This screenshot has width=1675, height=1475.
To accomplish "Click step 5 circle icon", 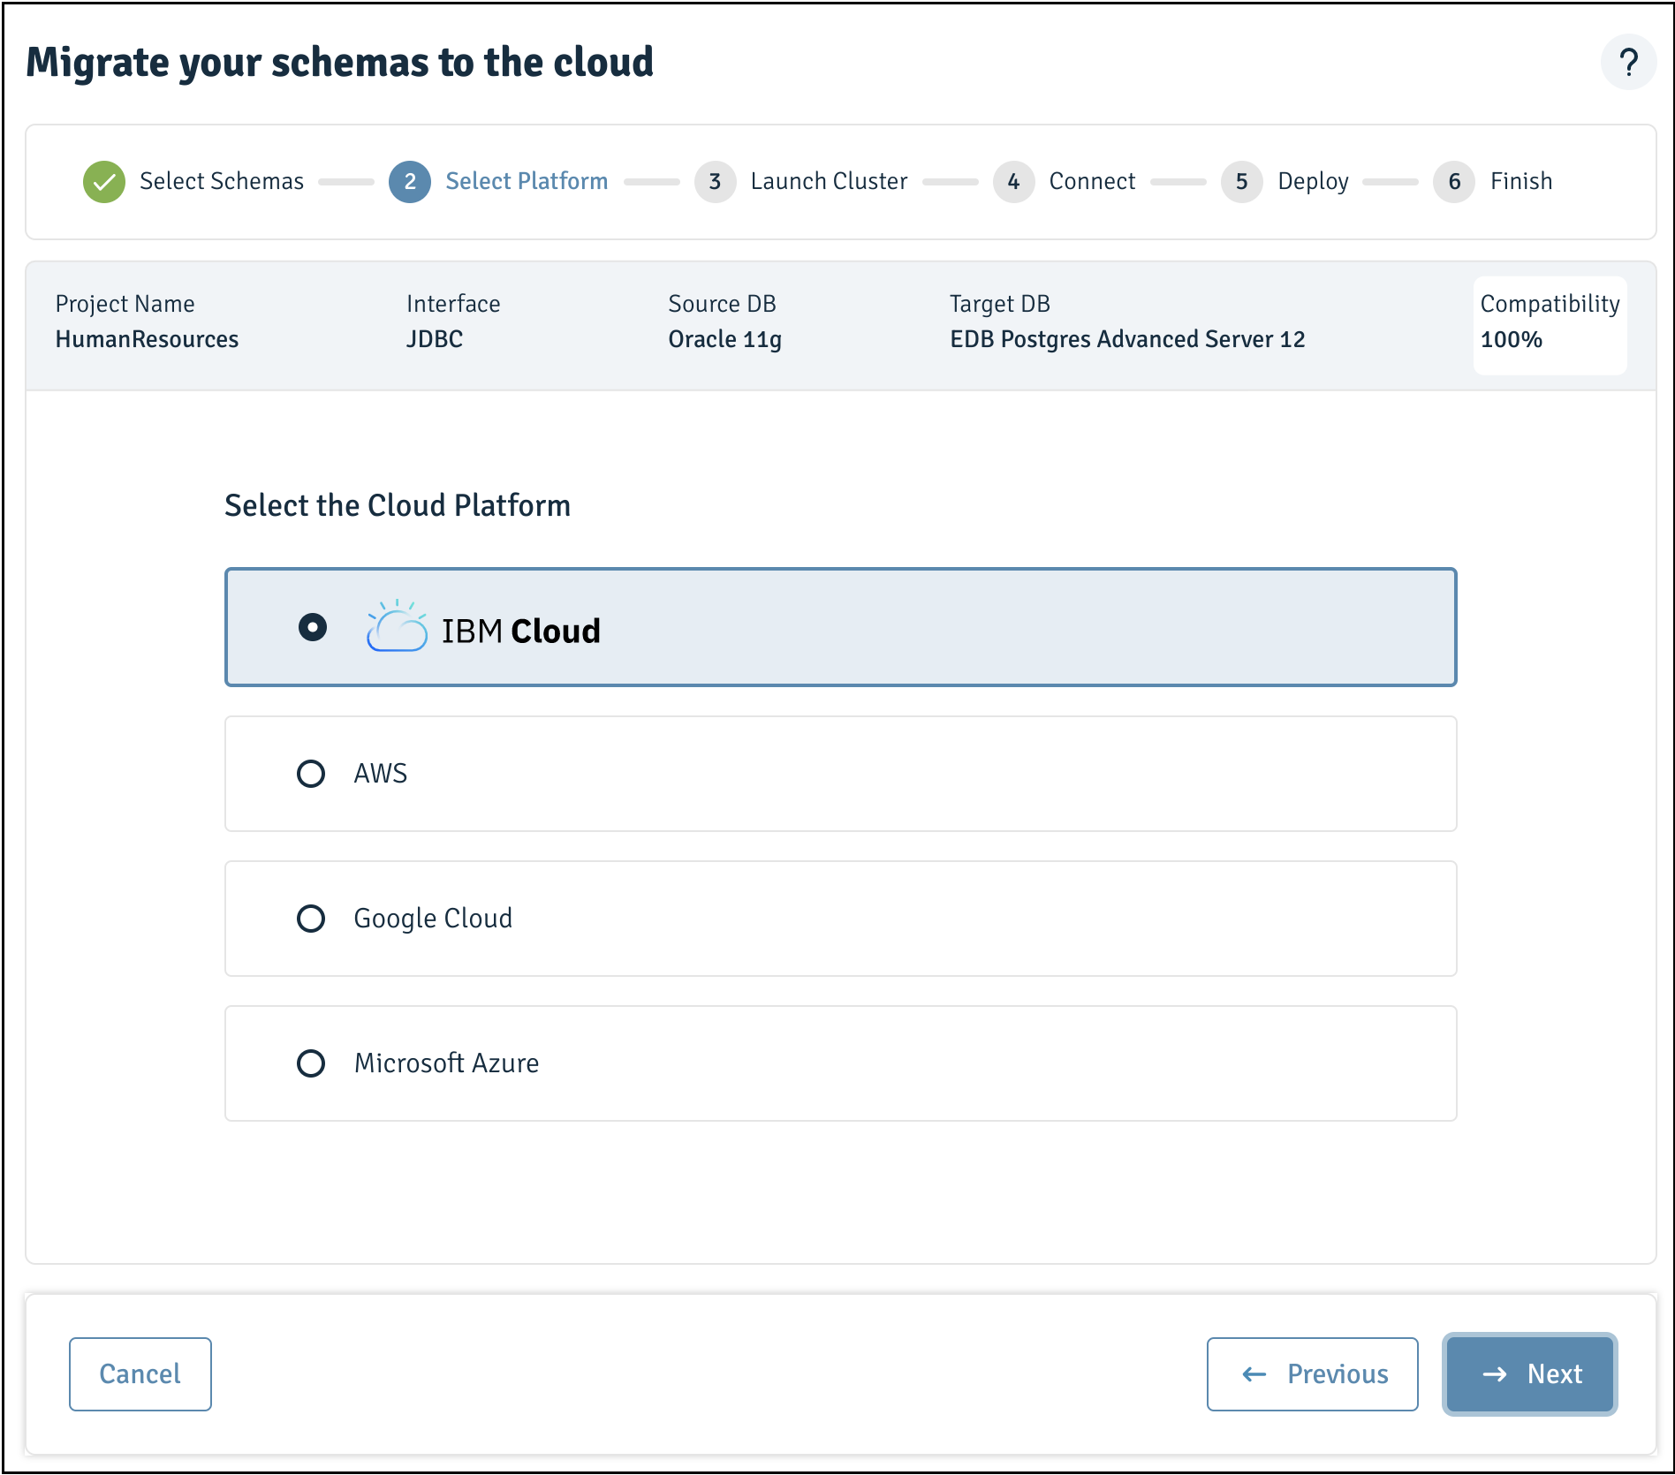I will (1242, 182).
